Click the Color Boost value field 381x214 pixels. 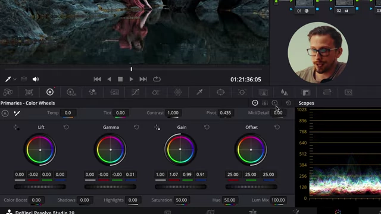[36, 200]
